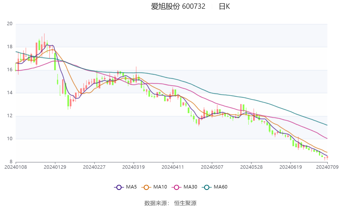Click x-axis date label 20240227
This screenshot has width=341, height=207.
tap(94, 167)
